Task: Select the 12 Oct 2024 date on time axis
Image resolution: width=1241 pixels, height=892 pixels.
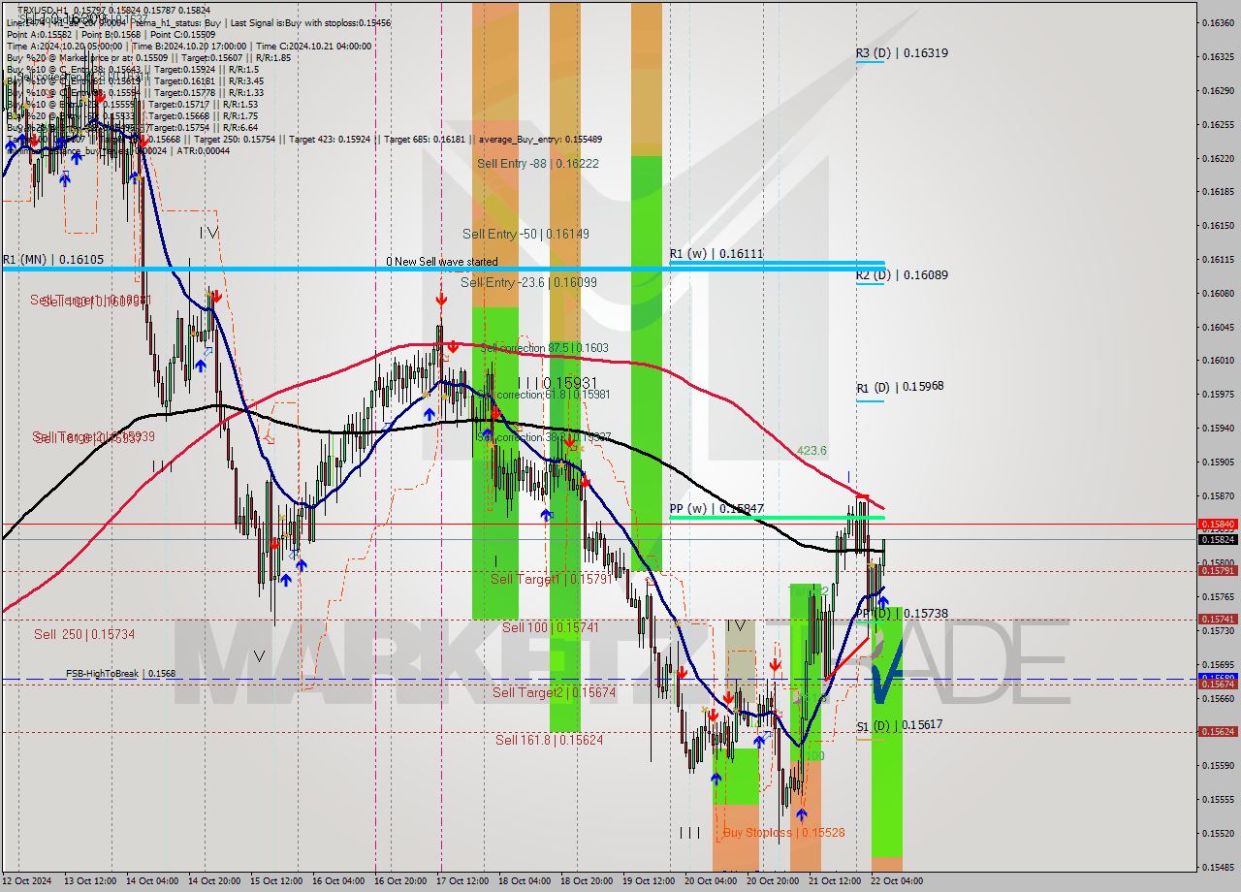Action: click(x=29, y=881)
